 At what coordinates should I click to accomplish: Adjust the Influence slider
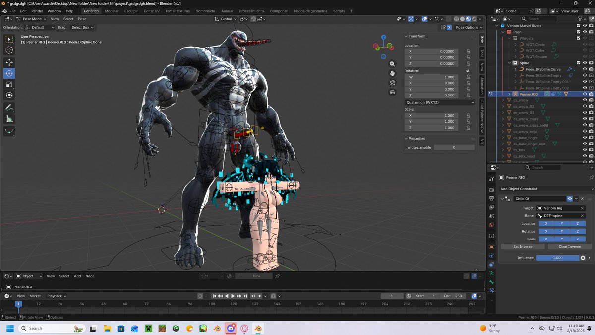point(558,258)
